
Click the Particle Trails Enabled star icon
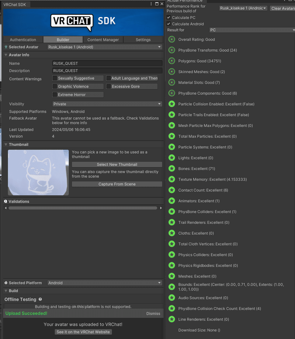171,115
